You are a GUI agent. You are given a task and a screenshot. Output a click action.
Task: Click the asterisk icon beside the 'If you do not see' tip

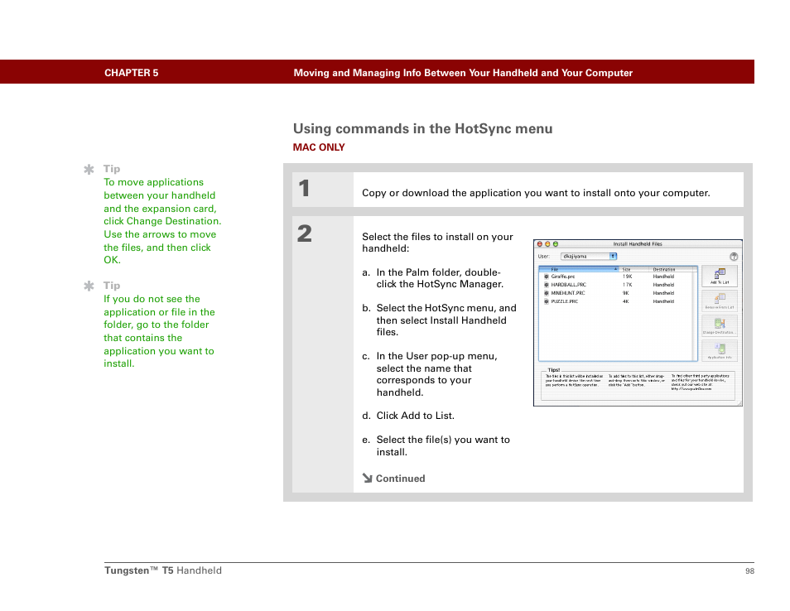click(89, 286)
